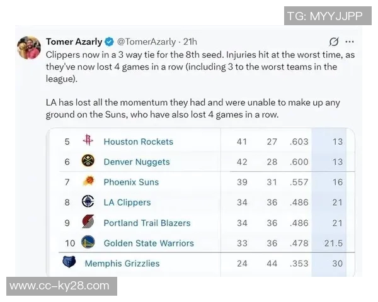This screenshot has height=302, width=378.
Task: Click the LA Clippers logo
Action: tap(88, 202)
